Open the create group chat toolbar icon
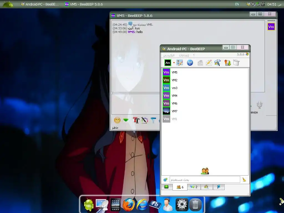This screenshot has width=284, height=213. pyautogui.click(x=217, y=63)
